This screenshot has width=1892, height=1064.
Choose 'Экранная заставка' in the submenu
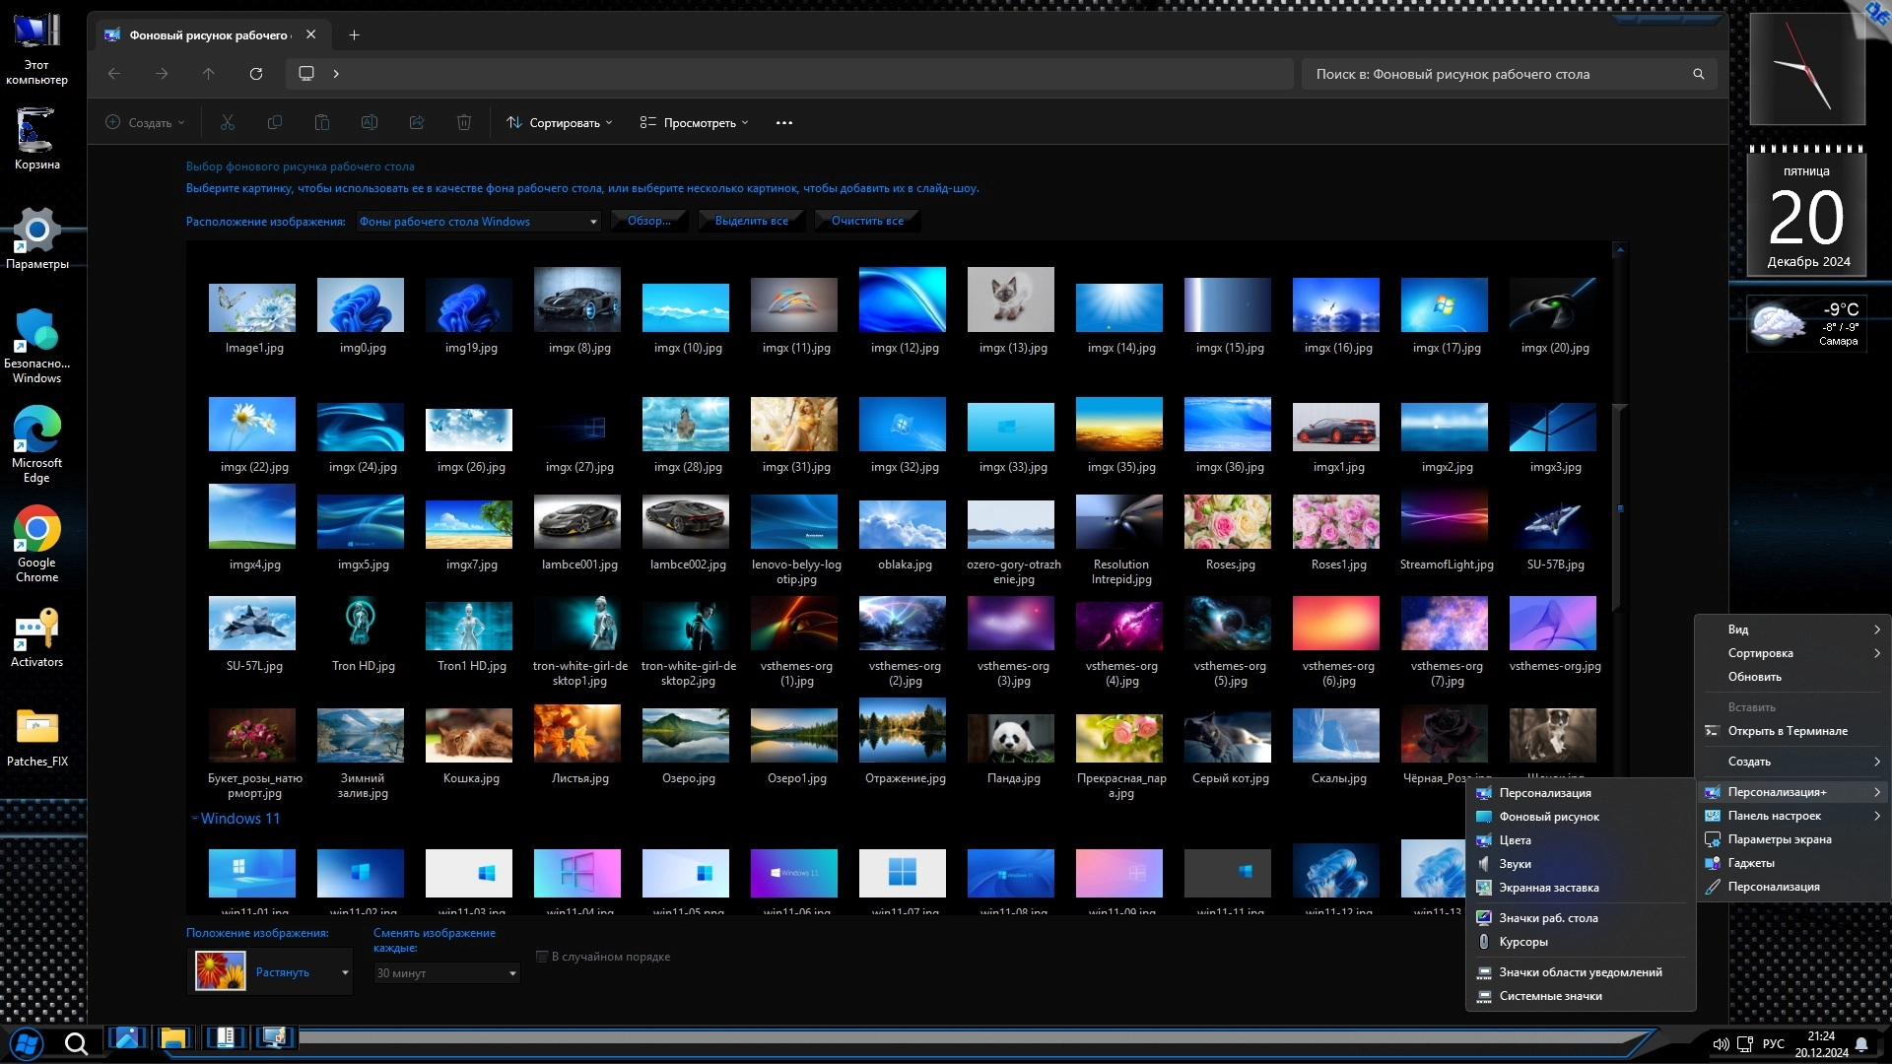pyautogui.click(x=1548, y=888)
